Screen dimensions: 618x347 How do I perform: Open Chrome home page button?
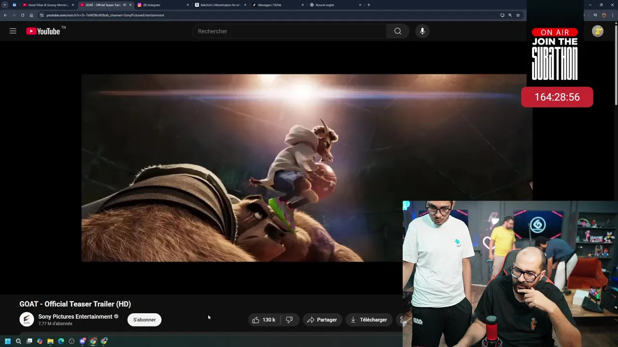[x=31, y=15]
